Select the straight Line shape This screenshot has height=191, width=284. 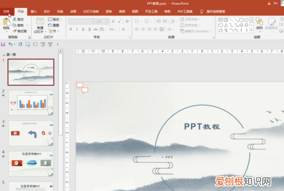[x=231, y=20]
